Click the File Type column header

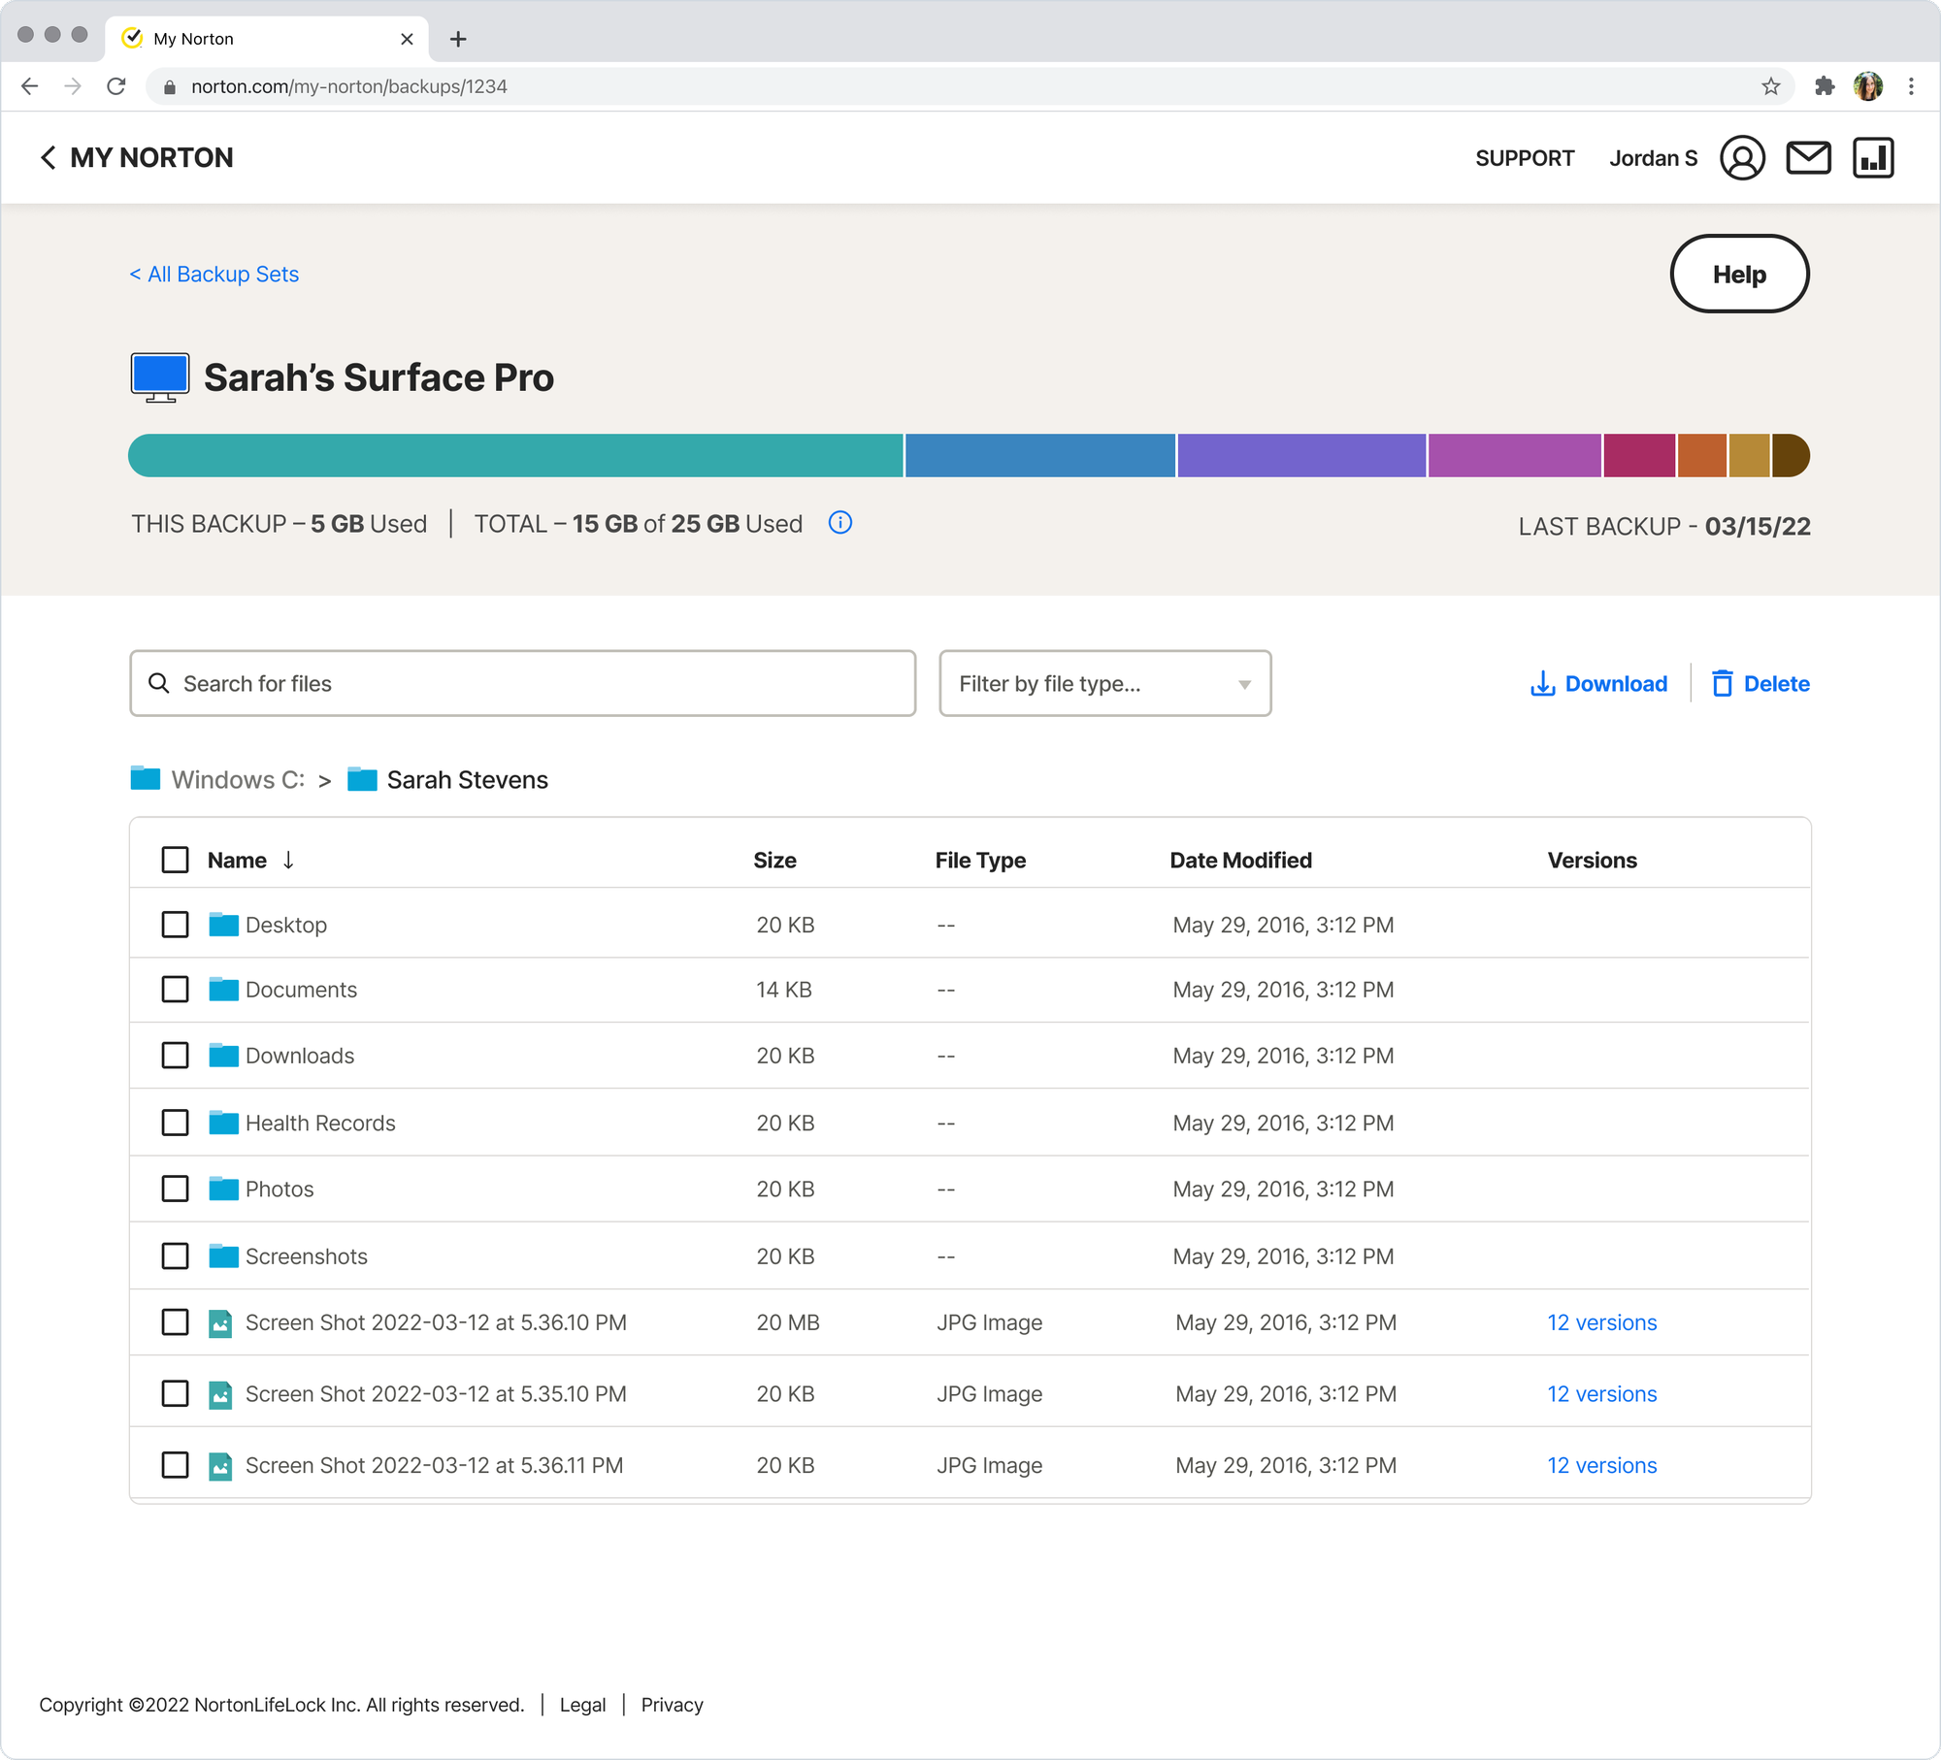tap(980, 861)
